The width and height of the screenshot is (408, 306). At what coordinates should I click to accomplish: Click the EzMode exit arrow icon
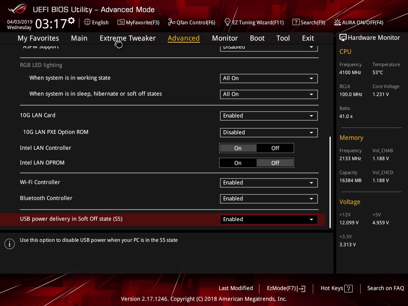(301, 288)
